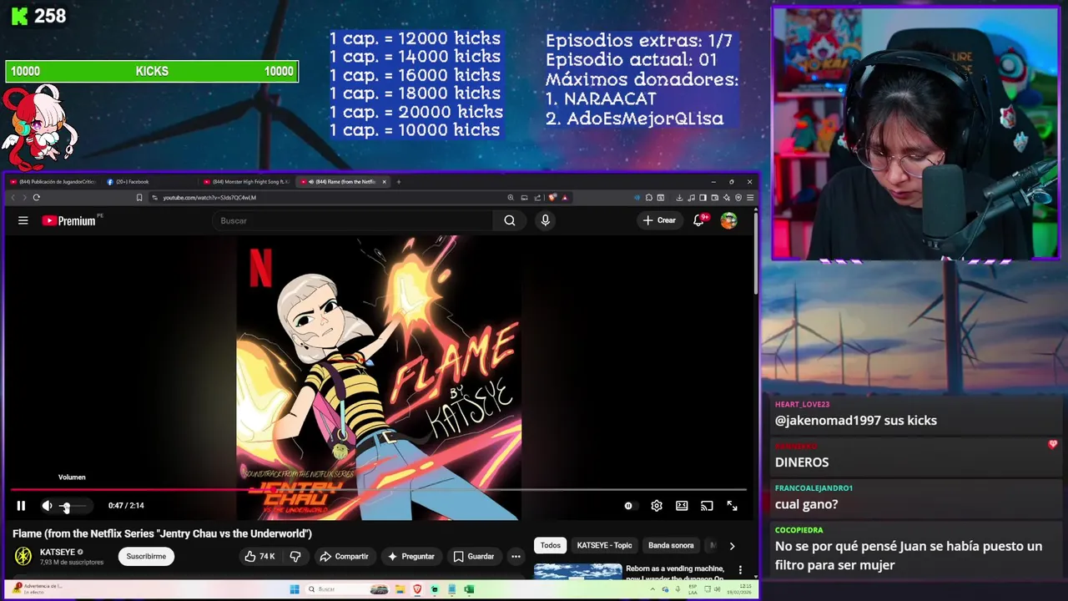Pause the YouTube video
The height and width of the screenshot is (601, 1068).
pos(21,505)
